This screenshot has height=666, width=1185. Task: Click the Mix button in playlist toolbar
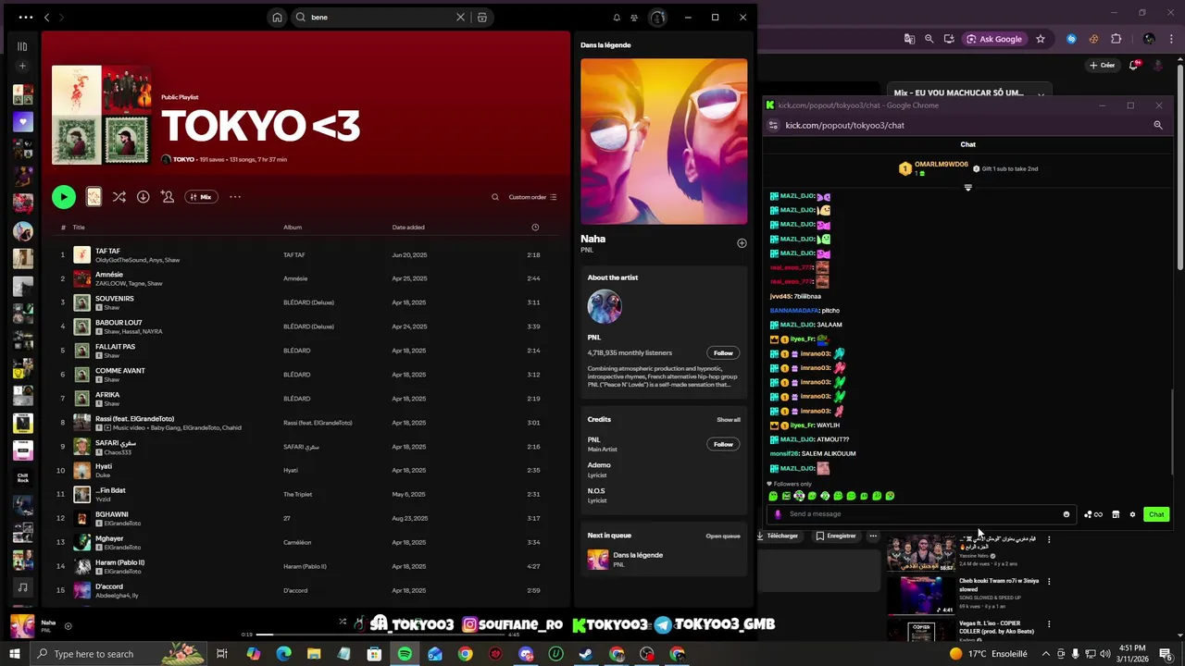click(x=201, y=197)
